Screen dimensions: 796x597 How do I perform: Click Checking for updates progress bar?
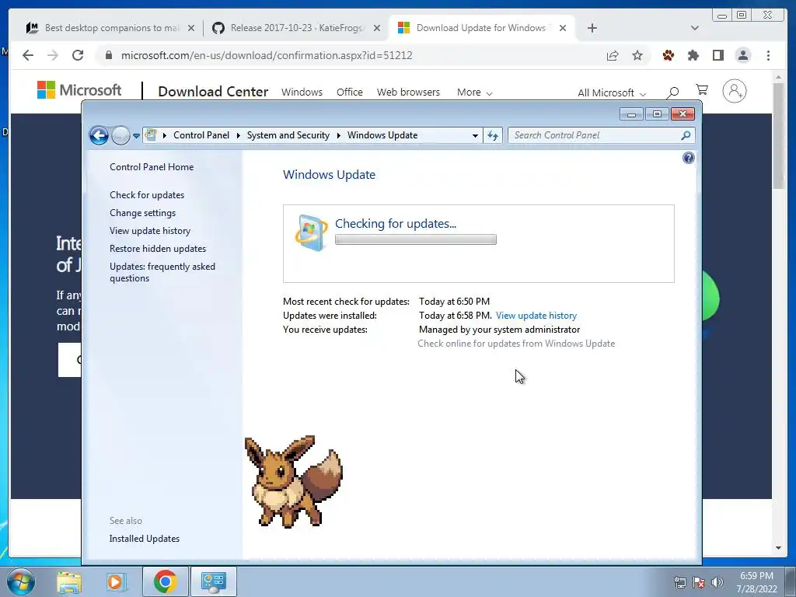[x=416, y=239]
